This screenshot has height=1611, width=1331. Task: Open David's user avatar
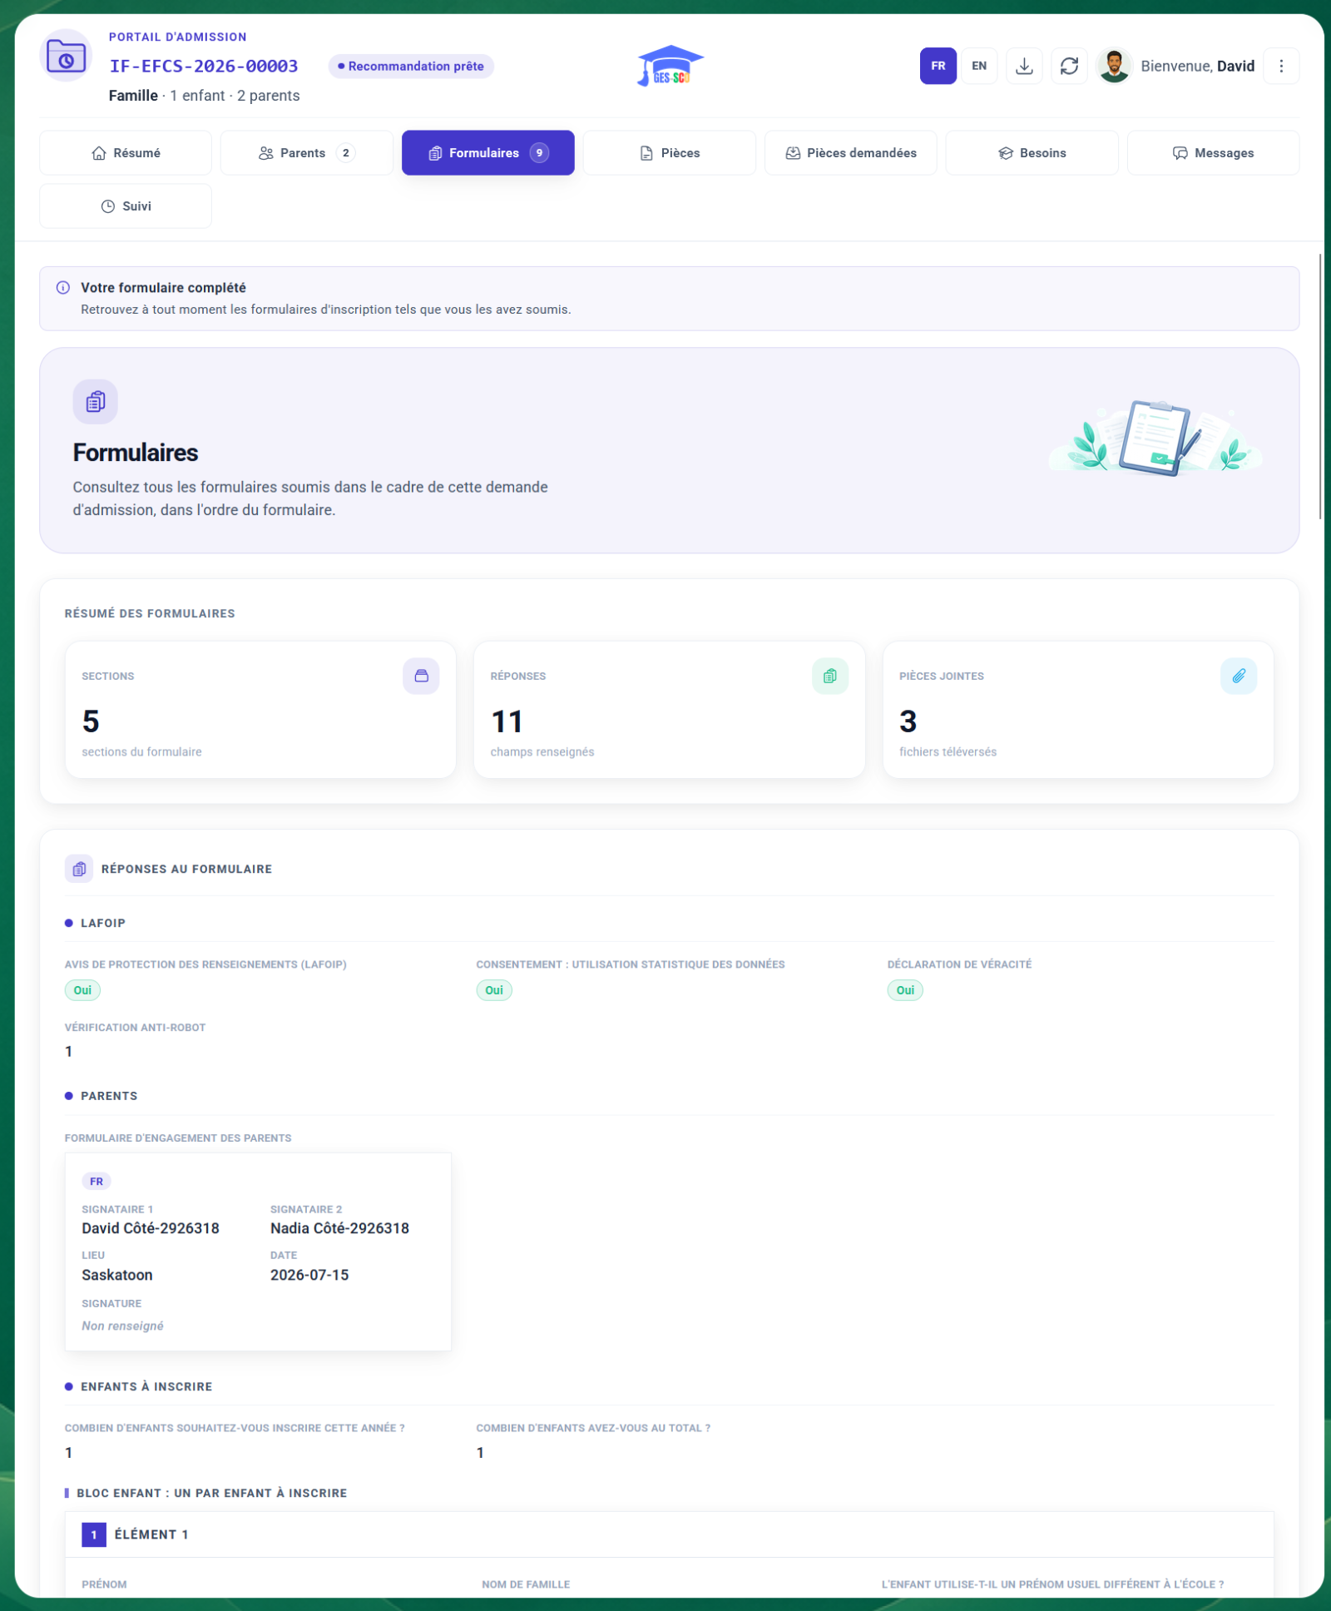1115,66
